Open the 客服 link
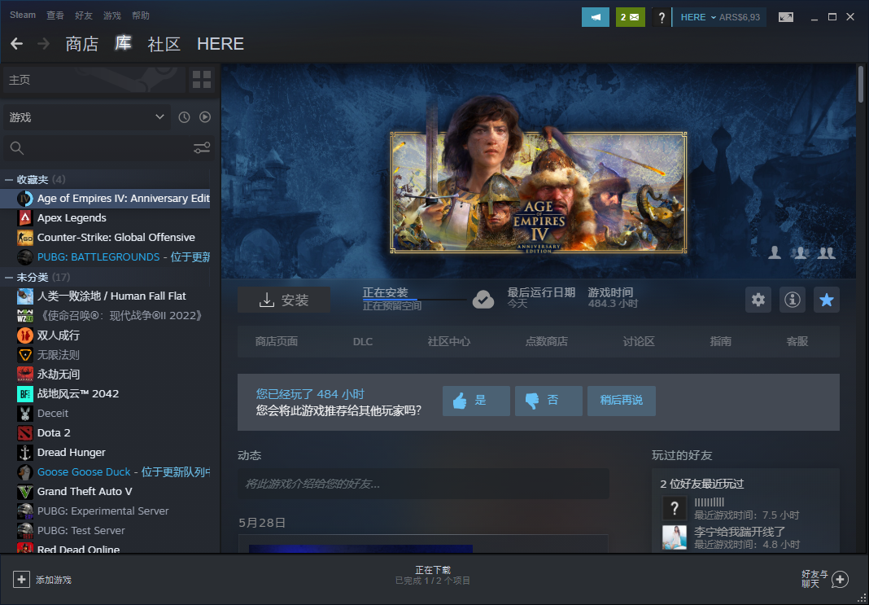 tap(797, 342)
